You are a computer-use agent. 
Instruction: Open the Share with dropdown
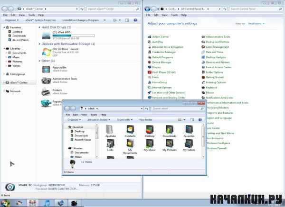(124, 120)
